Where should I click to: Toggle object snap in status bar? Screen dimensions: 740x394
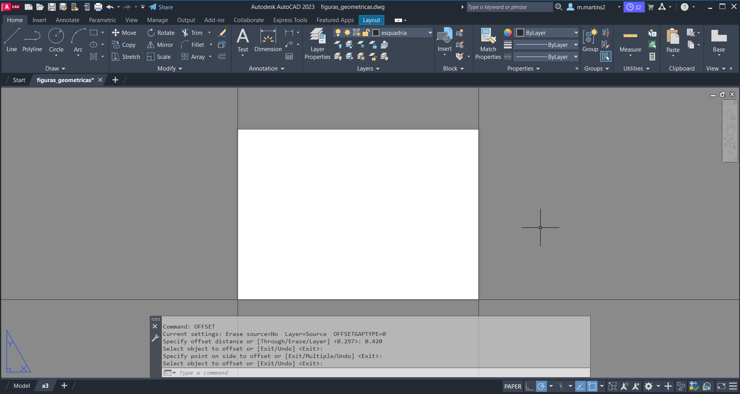pos(592,386)
